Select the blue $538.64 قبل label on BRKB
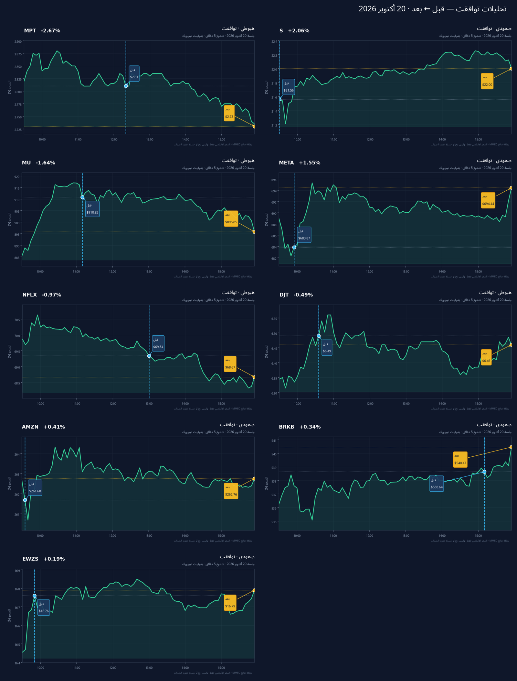The image size is (517, 681). [x=437, y=484]
